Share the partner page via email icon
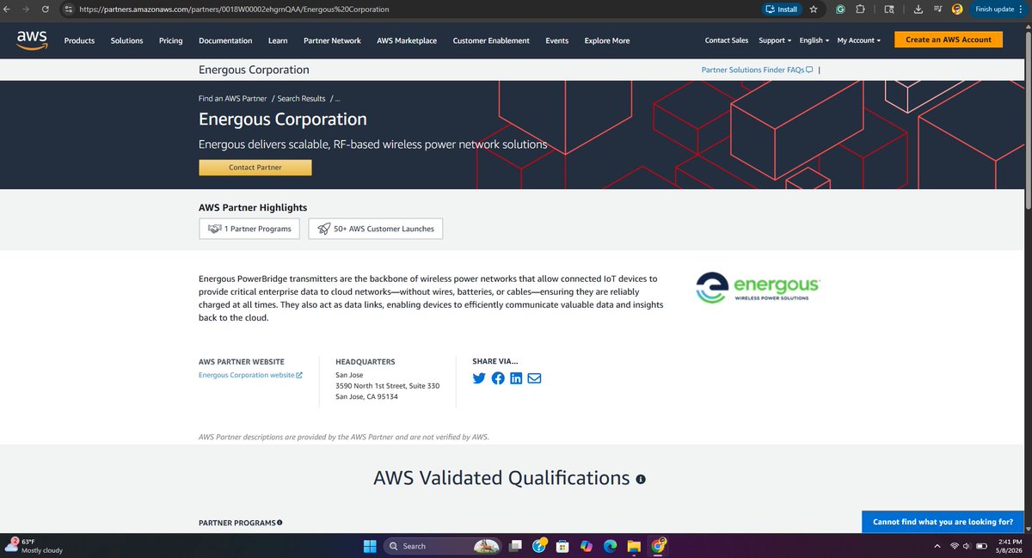The image size is (1032, 558). pos(534,378)
